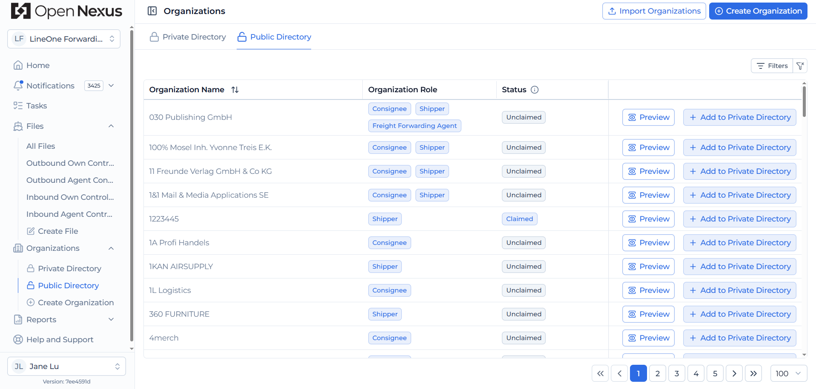
Task: Open Inbound Own Controlled files
Action: [x=70, y=197]
